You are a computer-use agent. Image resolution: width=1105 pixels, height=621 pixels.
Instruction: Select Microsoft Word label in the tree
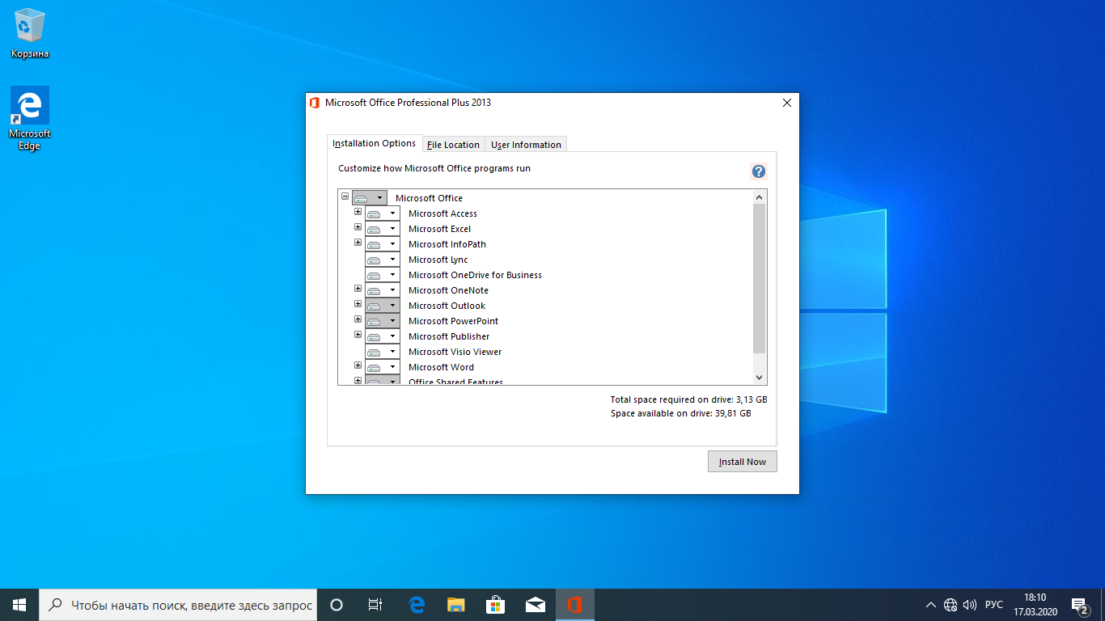[x=441, y=367]
